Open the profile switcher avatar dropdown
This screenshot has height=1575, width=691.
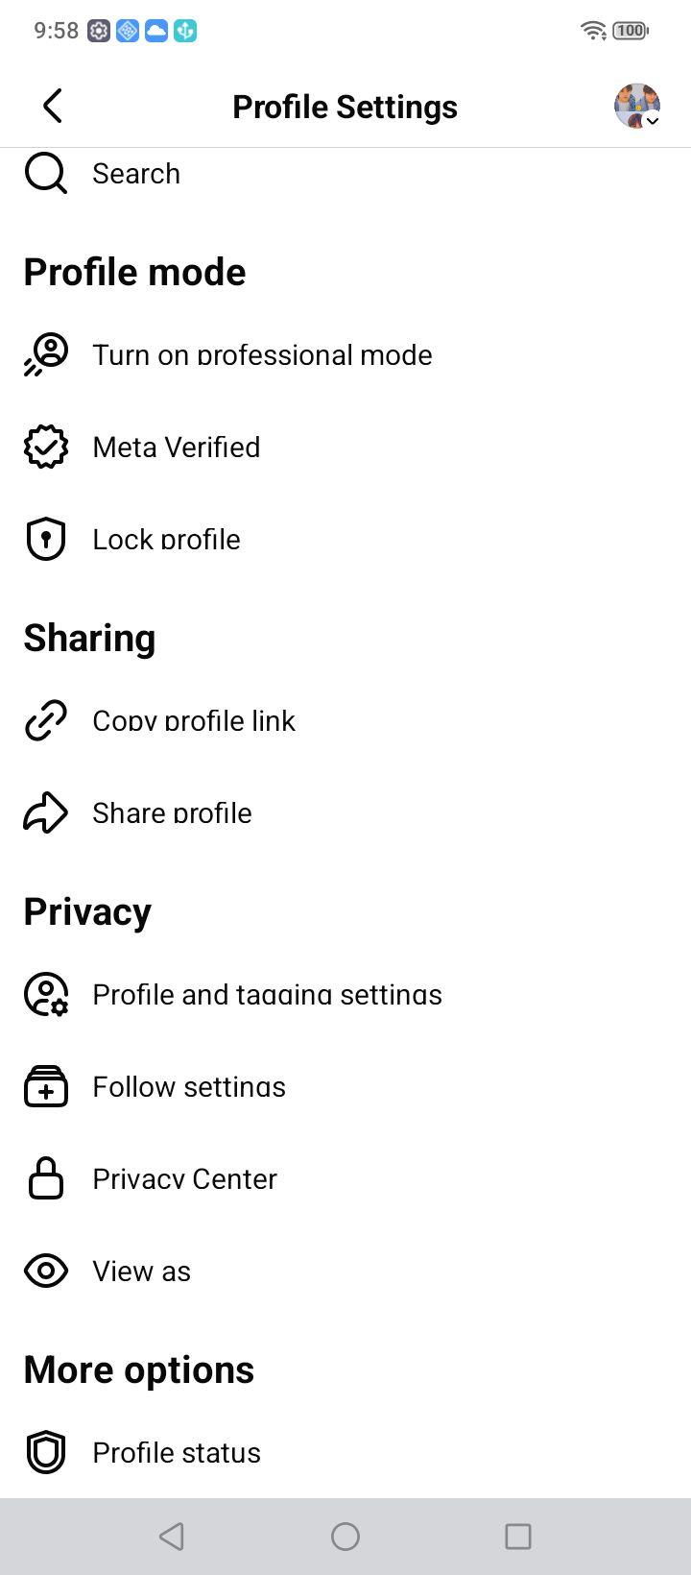point(637,106)
